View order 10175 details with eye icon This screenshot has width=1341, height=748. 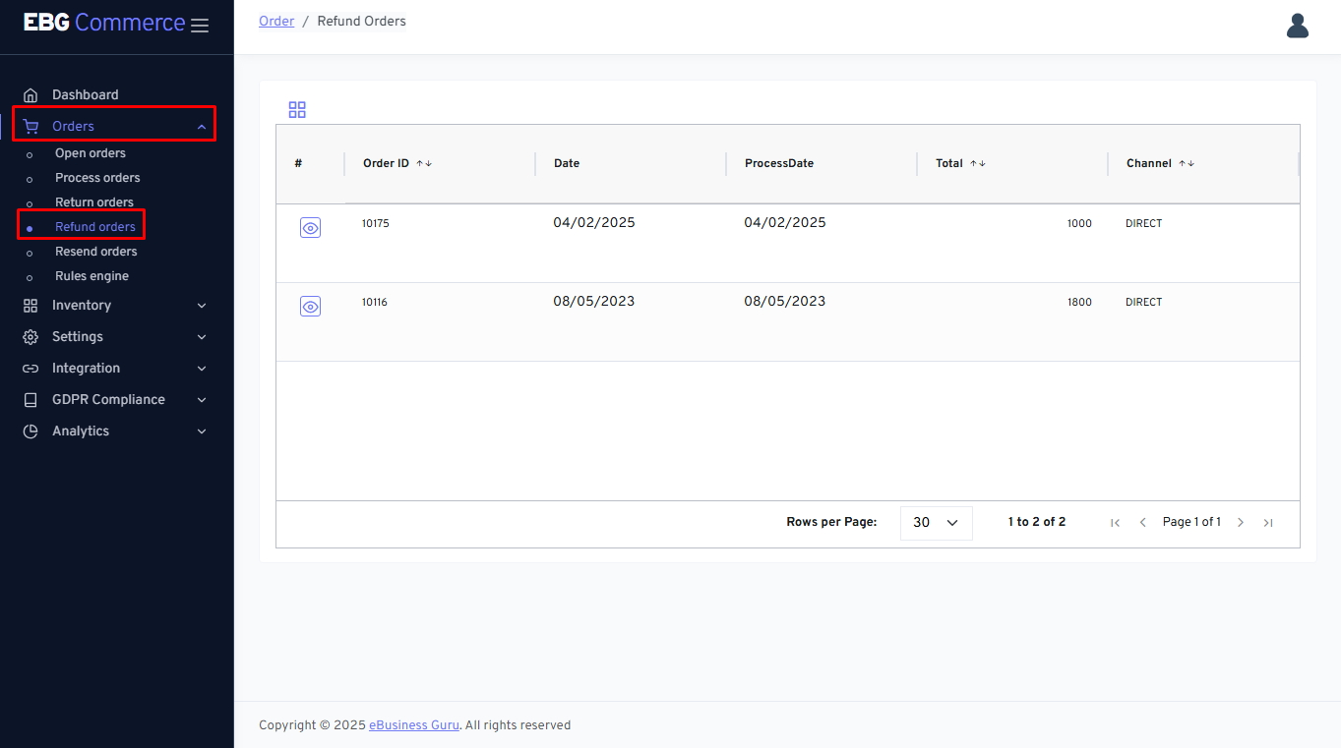(x=310, y=228)
